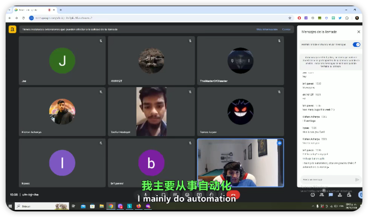The image size is (368, 217).
Task: Select the Tasfiul Hedayet video tile
Action: [151, 111]
